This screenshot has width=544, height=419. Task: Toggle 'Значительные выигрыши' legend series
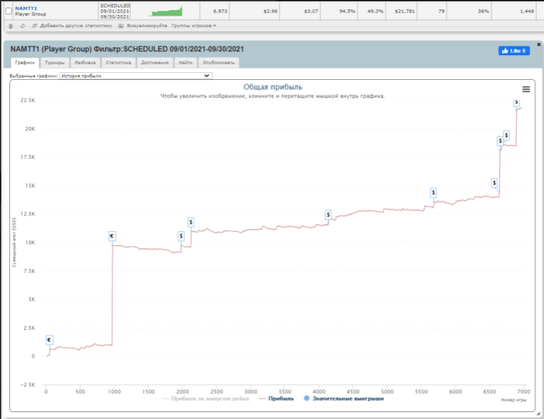343,399
